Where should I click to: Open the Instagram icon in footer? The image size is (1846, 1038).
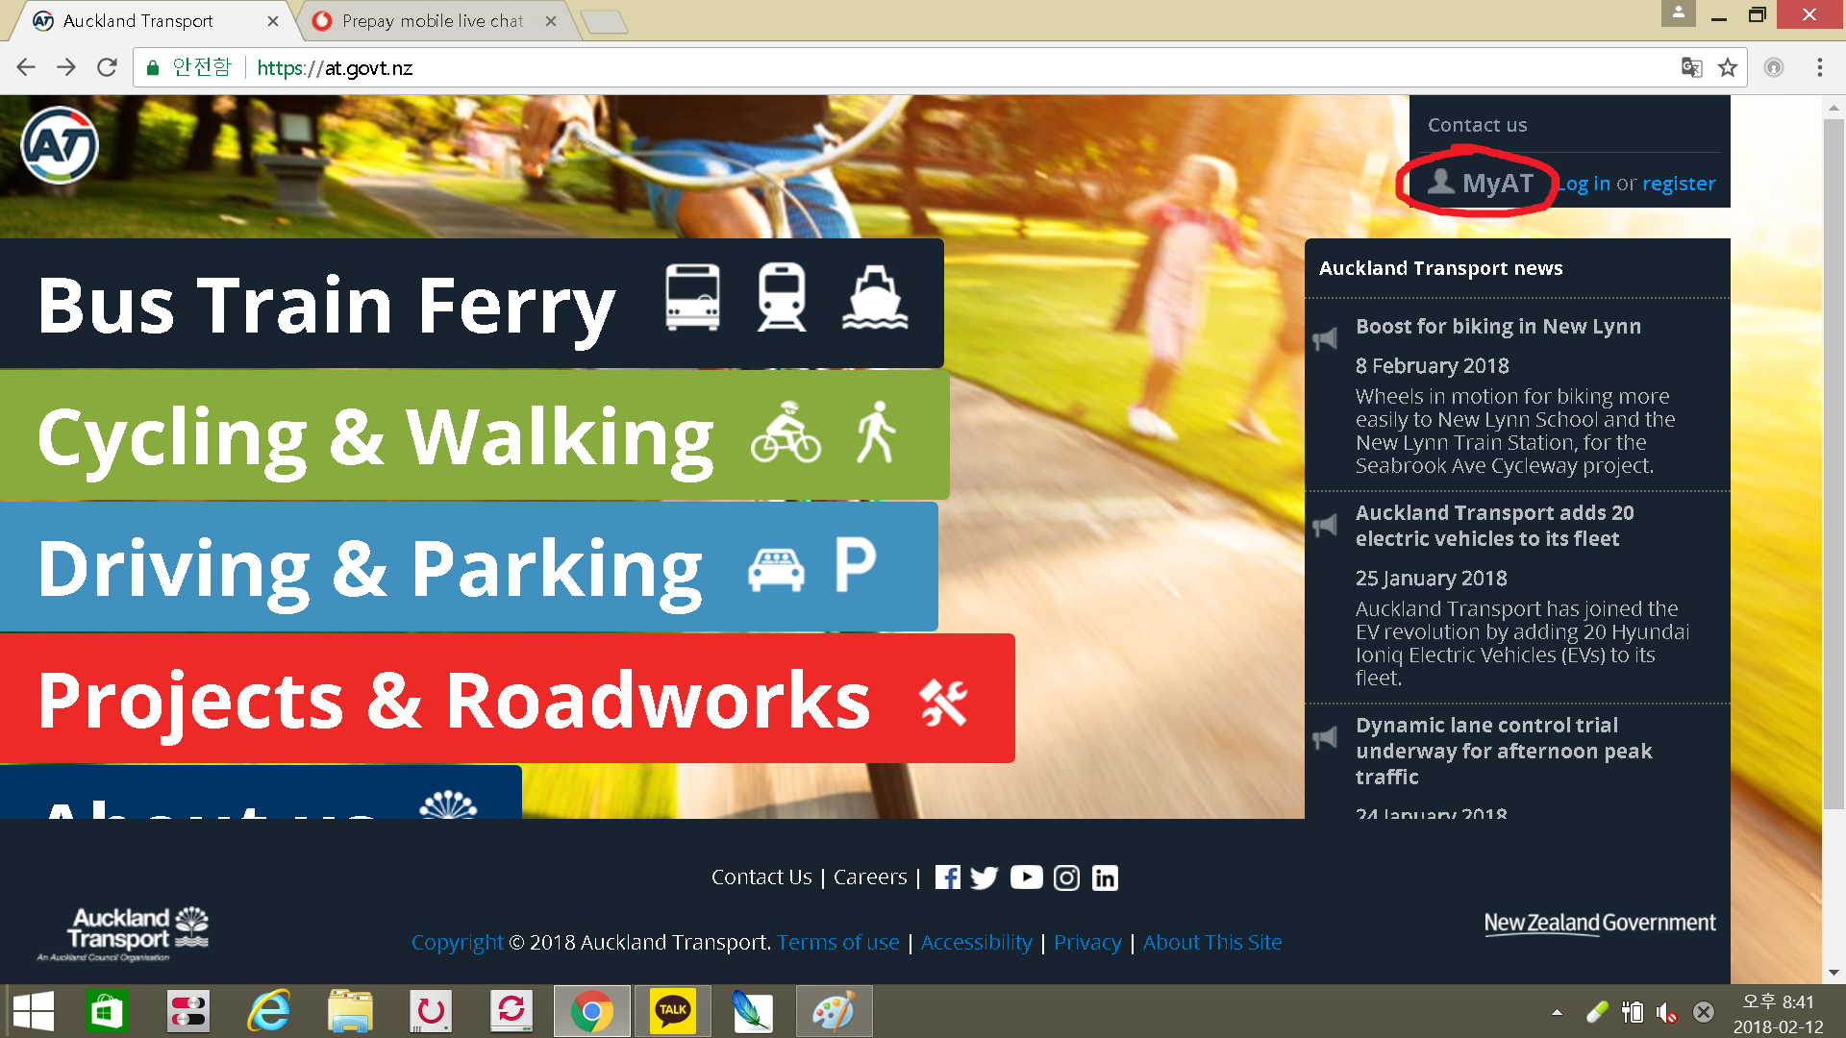click(x=1066, y=877)
